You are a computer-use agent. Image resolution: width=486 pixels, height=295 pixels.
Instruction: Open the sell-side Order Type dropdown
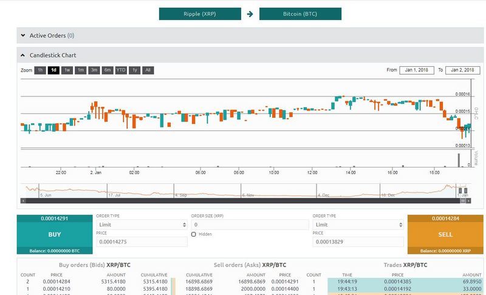[x=358, y=225]
